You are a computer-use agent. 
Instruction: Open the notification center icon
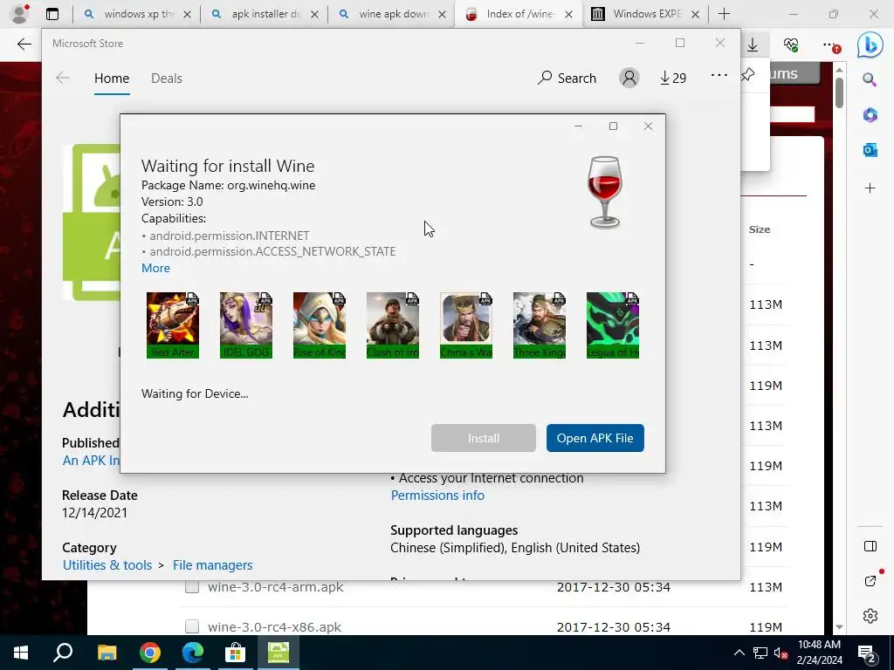click(x=867, y=653)
